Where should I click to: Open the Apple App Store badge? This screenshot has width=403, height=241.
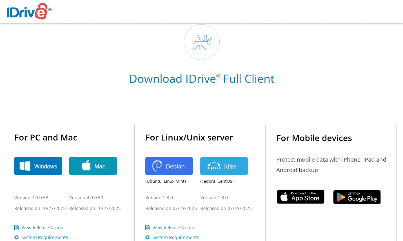(300, 197)
